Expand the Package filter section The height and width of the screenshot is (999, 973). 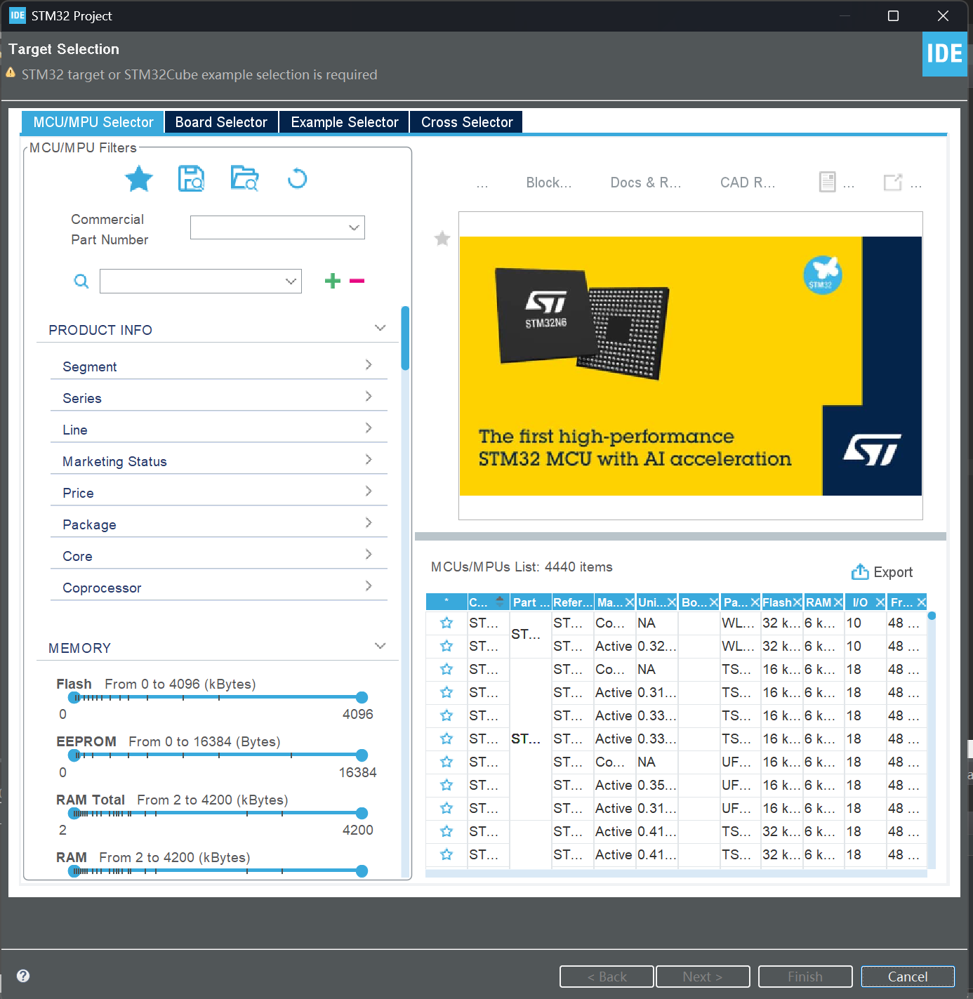tap(218, 524)
